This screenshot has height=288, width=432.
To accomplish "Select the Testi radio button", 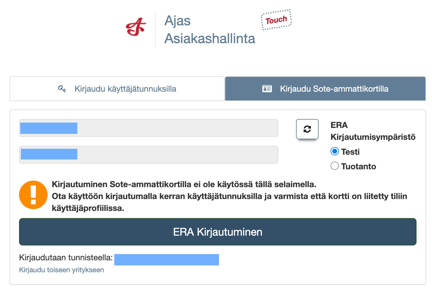I will pyautogui.click(x=335, y=151).
